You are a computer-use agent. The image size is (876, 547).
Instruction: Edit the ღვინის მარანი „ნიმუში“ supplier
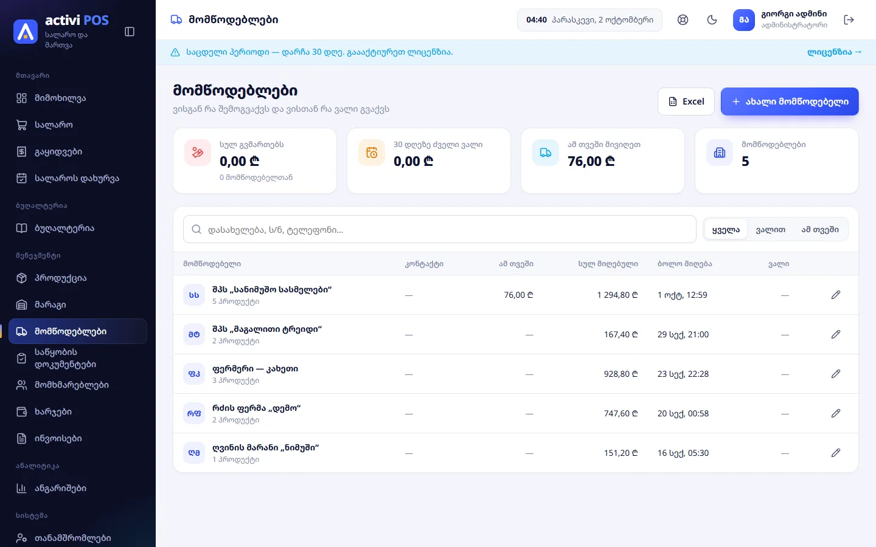(x=836, y=453)
